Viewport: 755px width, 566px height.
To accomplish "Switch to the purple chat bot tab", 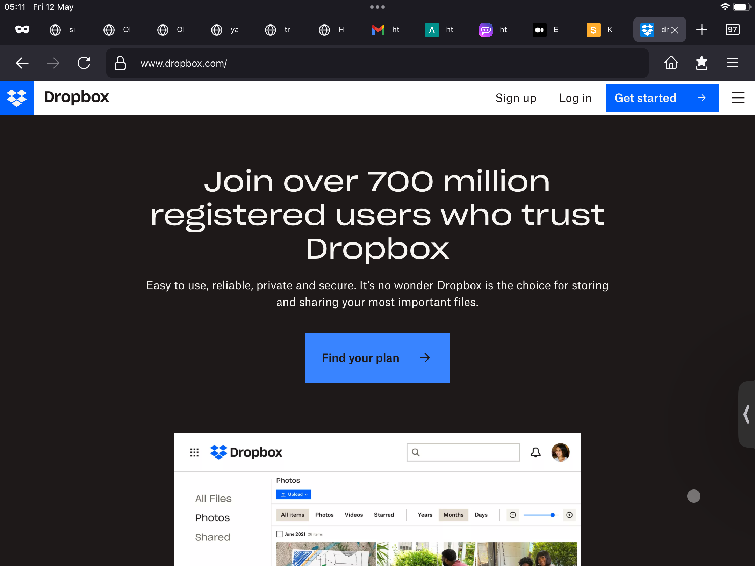I will point(494,29).
